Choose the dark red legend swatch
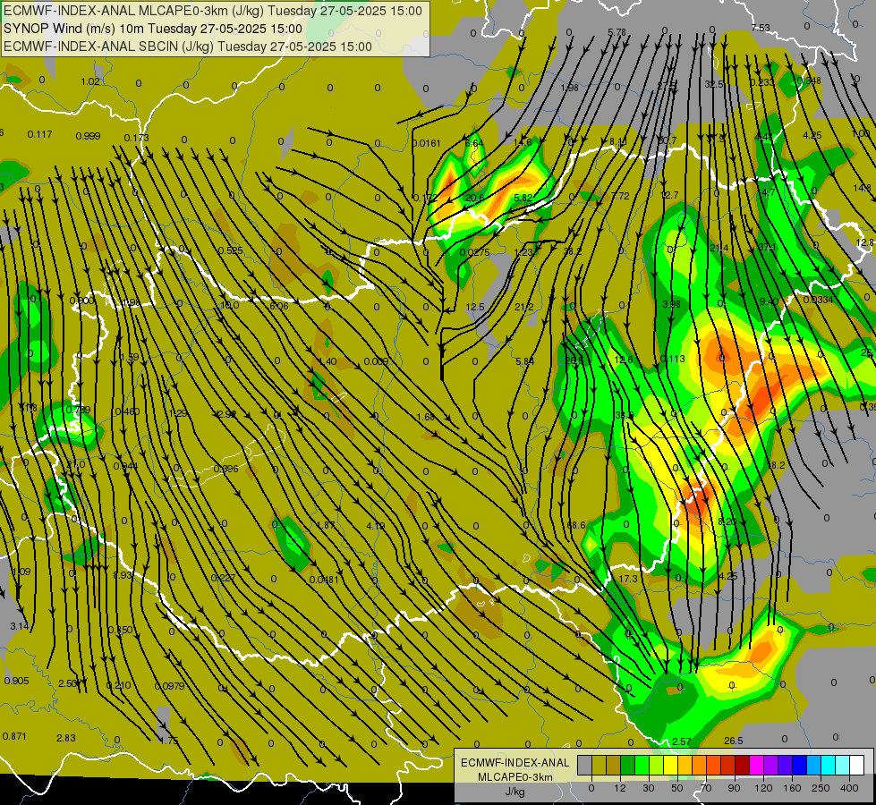Screen dimensions: 876x805 tap(742, 766)
